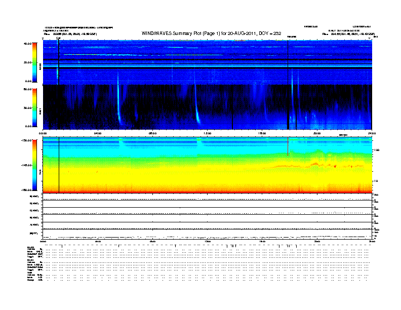Click the 30.00 label on RAD1 scale
The height and width of the screenshot is (310, 401).
(27, 108)
